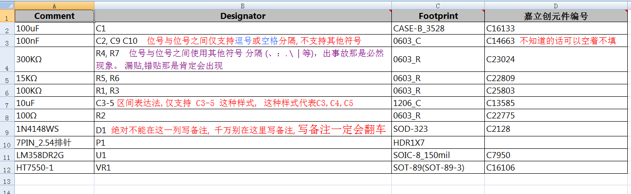Select the HT7550-1 comment cell
The height and width of the screenshot is (194, 631).
pos(55,168)
